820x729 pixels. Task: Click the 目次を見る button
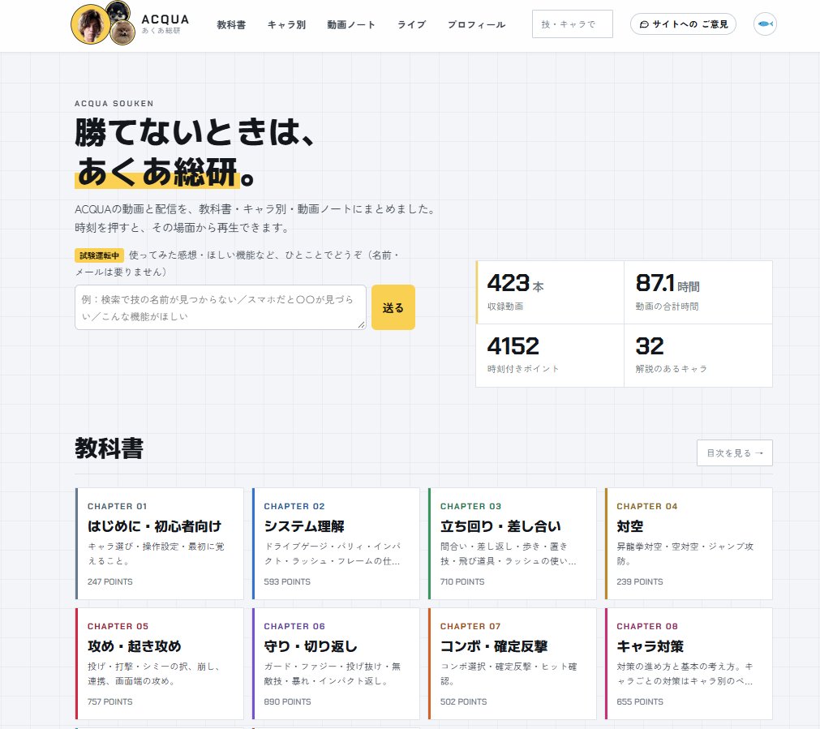pyautogui.click(x=734, y=452)
